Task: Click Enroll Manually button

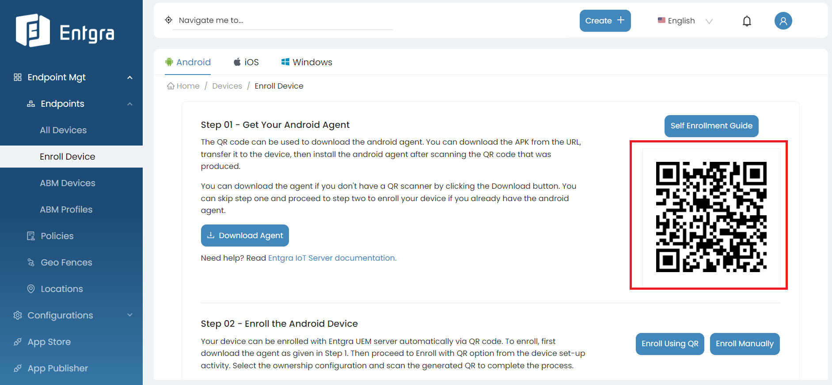Action: coord(745,344)
